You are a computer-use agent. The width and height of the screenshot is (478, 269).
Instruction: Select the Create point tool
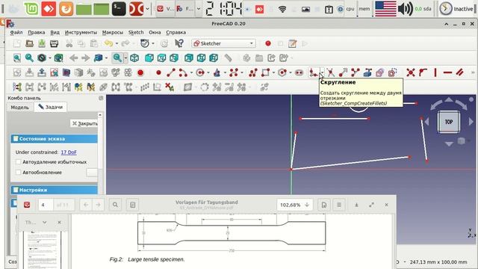click(158, 72)
